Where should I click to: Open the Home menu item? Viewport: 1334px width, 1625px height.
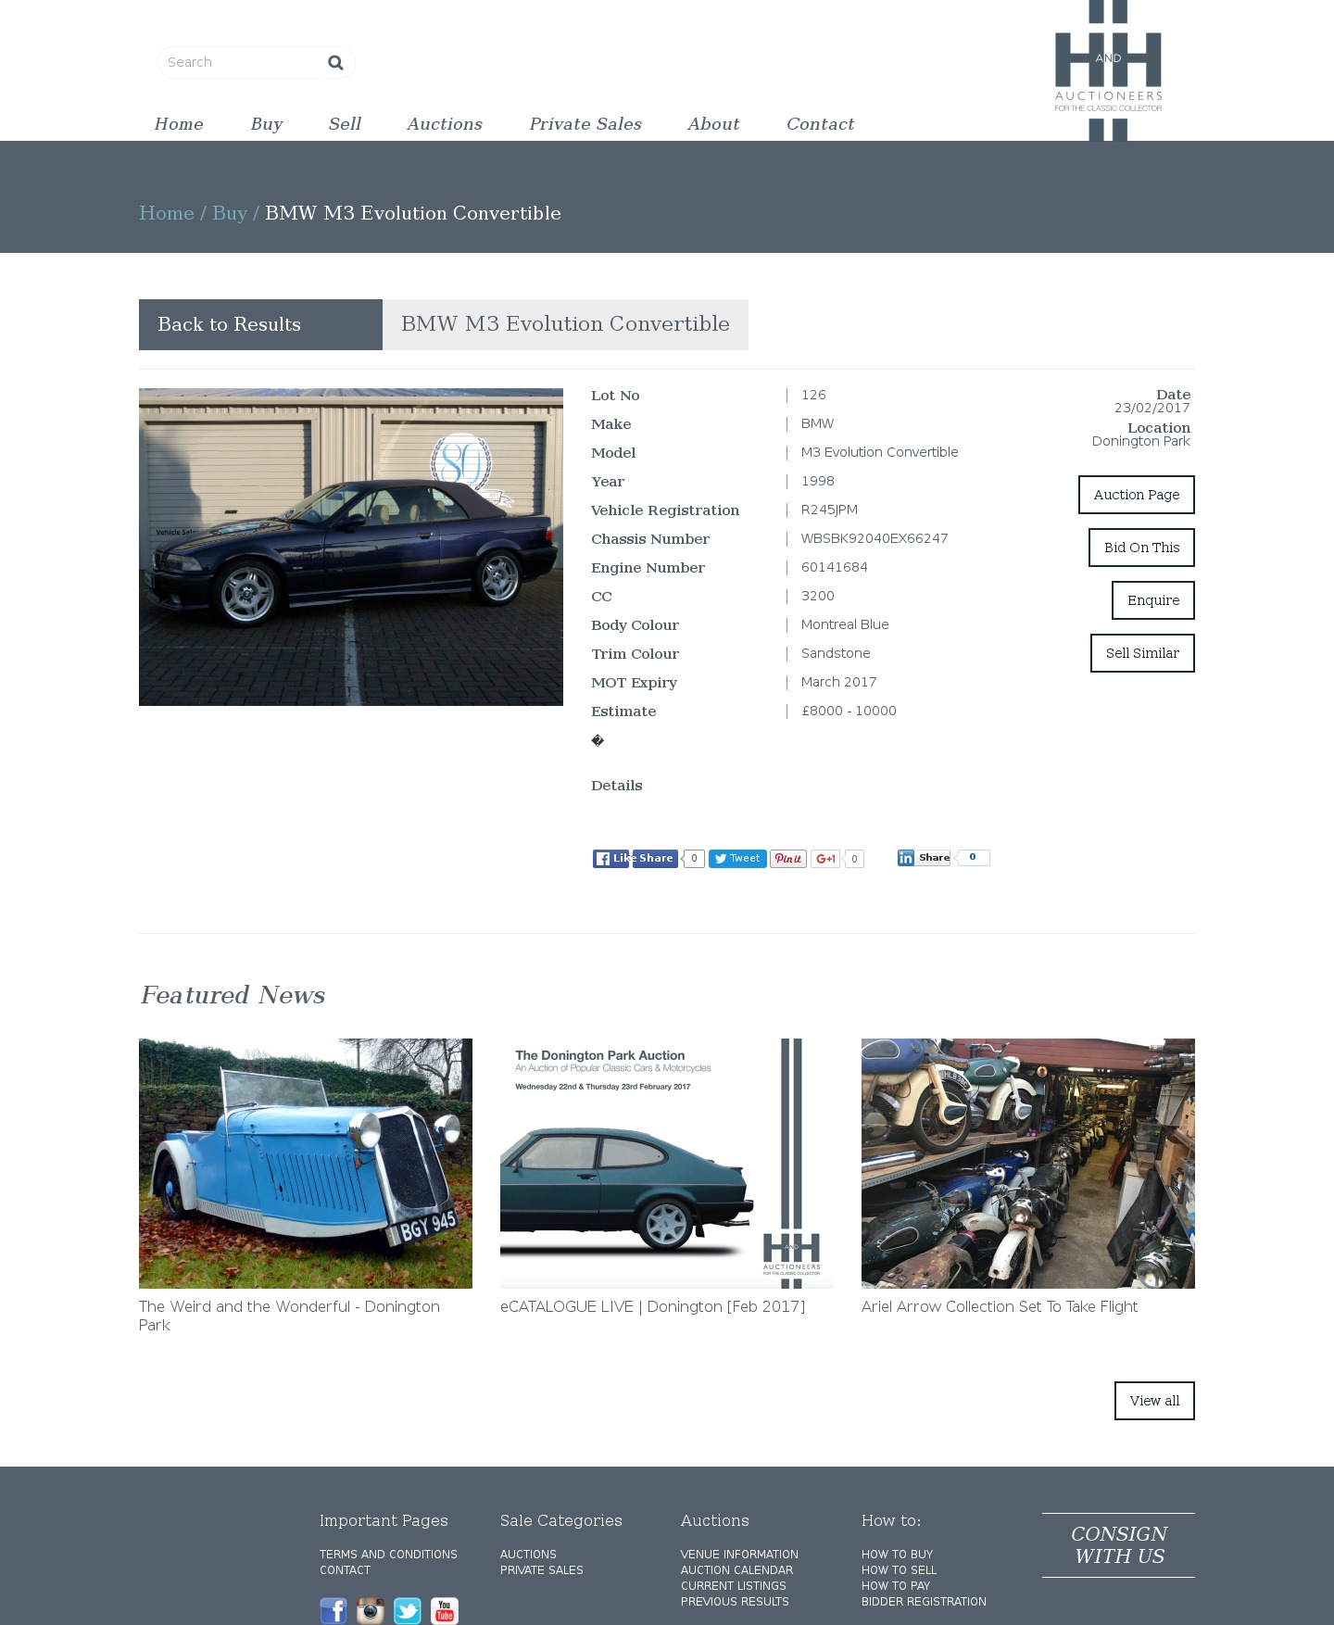click(179, 124)
